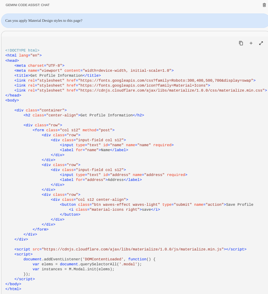This screenshot has height=294, width=268.
Task: Select the Save Profile button markup text
Action: point(156,204)
